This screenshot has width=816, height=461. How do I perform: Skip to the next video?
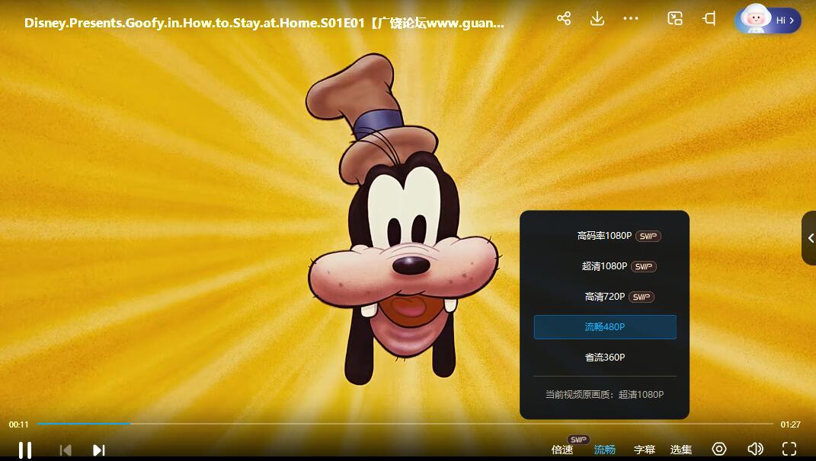(99, 450)
